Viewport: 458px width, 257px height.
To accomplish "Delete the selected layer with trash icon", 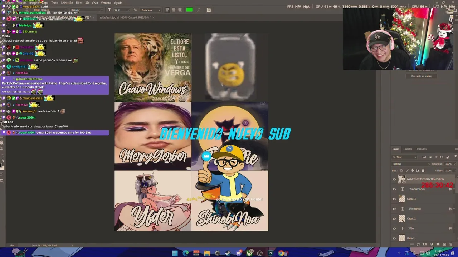I will point(451,245).
